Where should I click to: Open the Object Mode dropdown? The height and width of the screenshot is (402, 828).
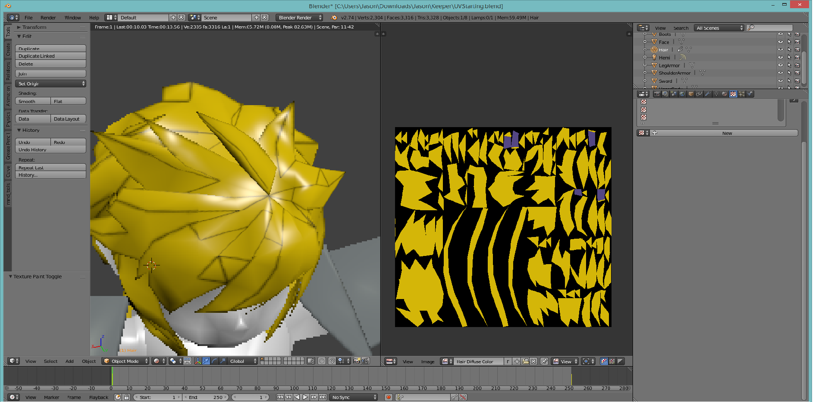pyautogui.click(x=125, y=361)
